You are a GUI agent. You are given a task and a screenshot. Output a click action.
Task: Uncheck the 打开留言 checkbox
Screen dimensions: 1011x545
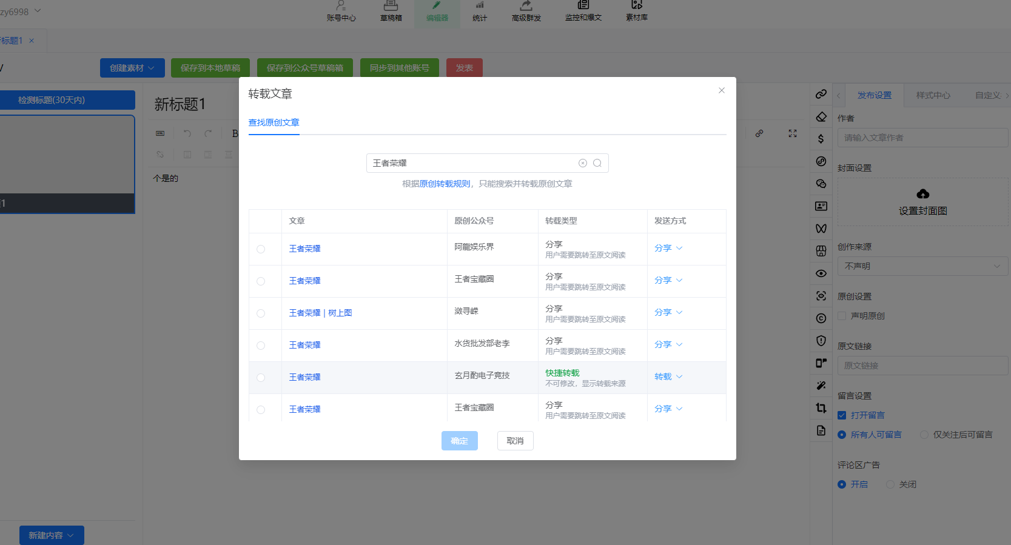pyautogui.click(x=842, y=415)
